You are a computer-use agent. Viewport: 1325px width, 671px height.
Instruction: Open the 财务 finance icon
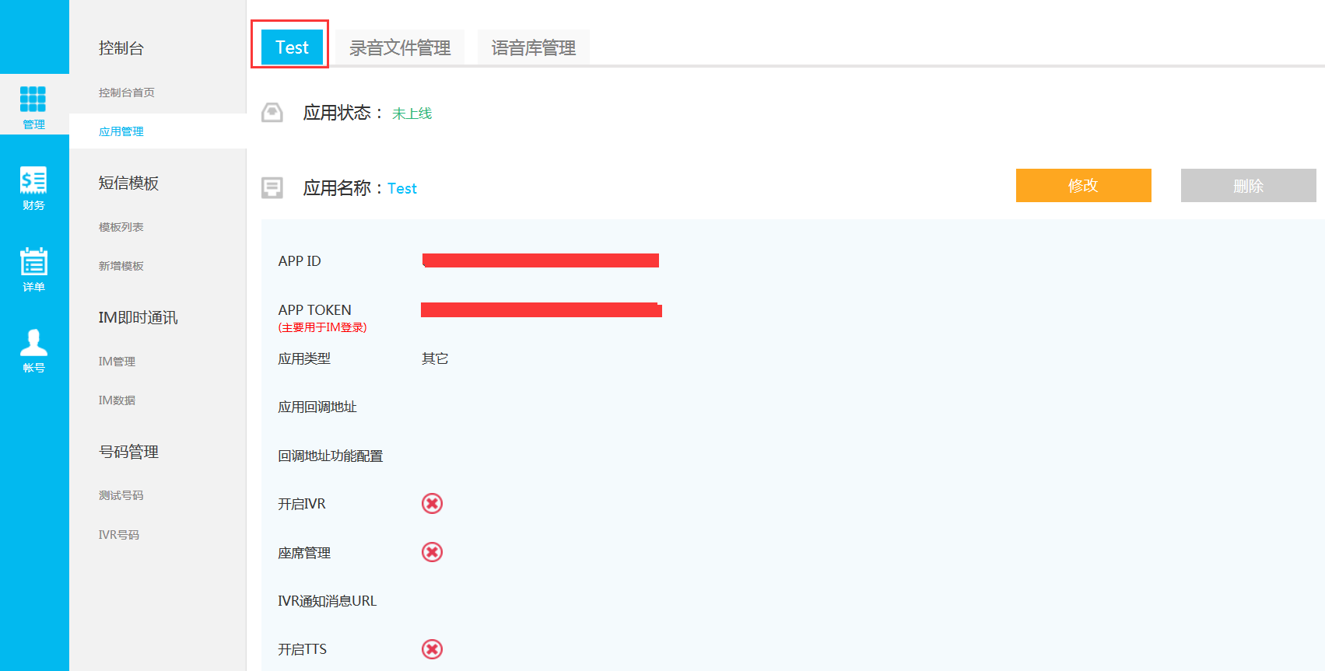point(33,180)
